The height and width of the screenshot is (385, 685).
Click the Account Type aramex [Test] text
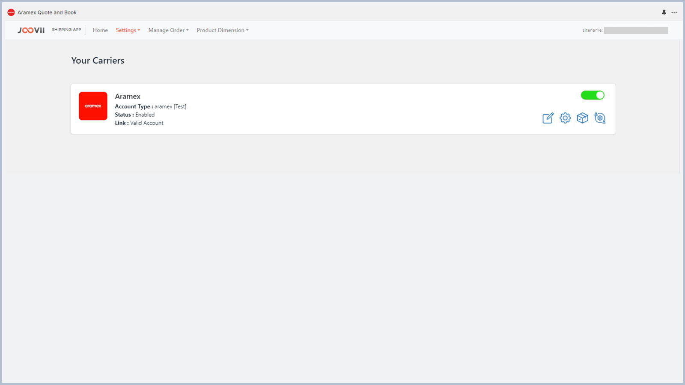pos(170,107)
